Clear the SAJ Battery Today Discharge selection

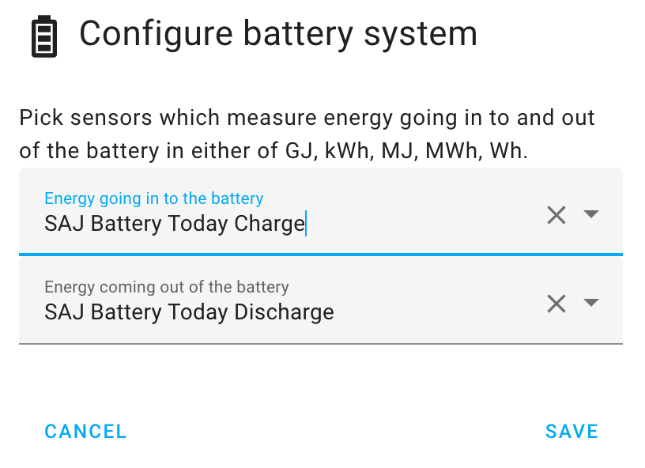click(x=556, y=303)
